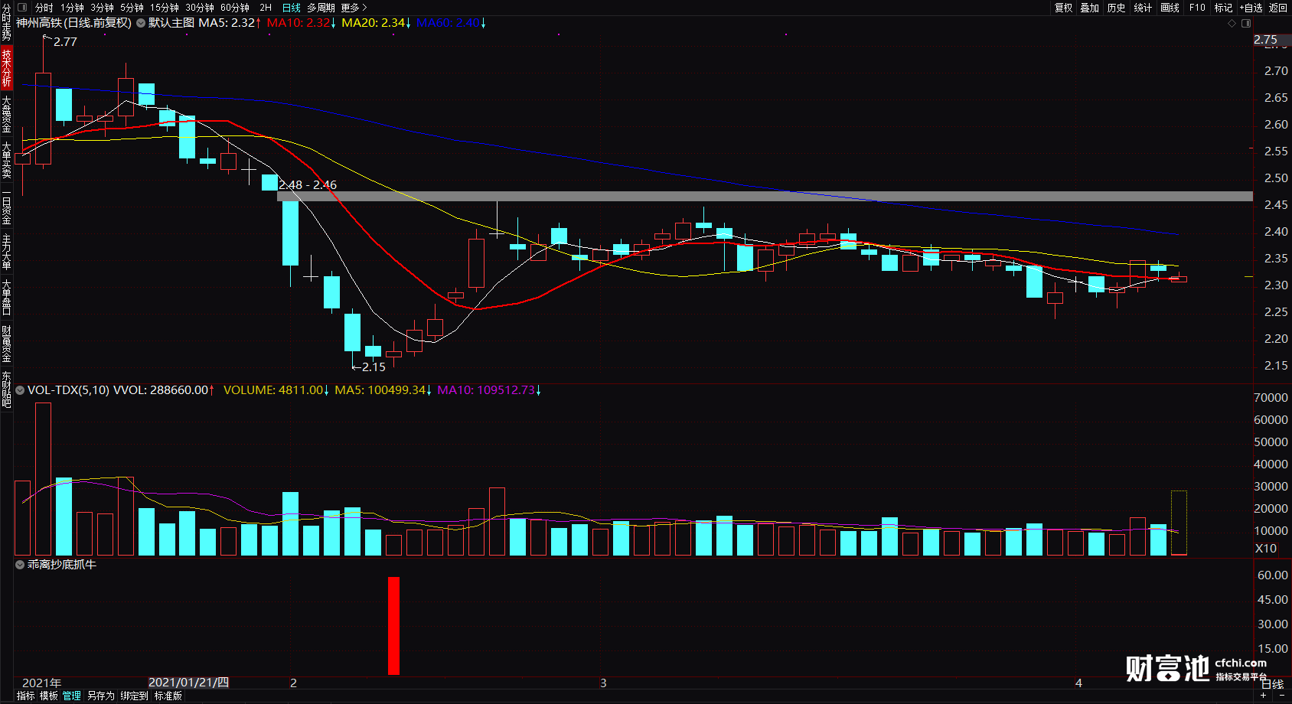Open 大单盘口 sidebar tab
This screenshot has height=704, width=1292.
(6, 298)
